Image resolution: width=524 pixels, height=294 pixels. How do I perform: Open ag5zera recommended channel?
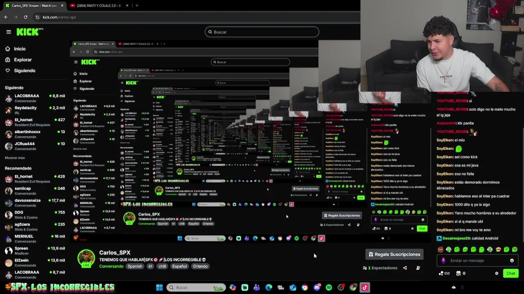pos(35,226)
